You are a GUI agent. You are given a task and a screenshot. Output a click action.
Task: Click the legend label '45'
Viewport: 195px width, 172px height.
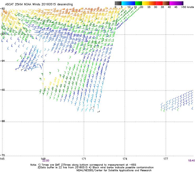click(176, 7)
